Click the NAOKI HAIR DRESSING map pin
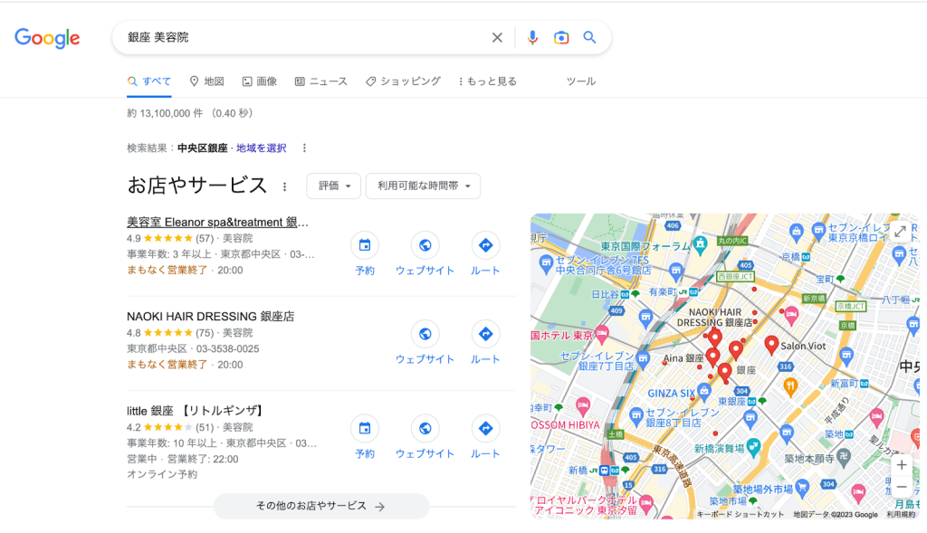The height and width of the screenshot is (533, 927). (x=715, y=338)
